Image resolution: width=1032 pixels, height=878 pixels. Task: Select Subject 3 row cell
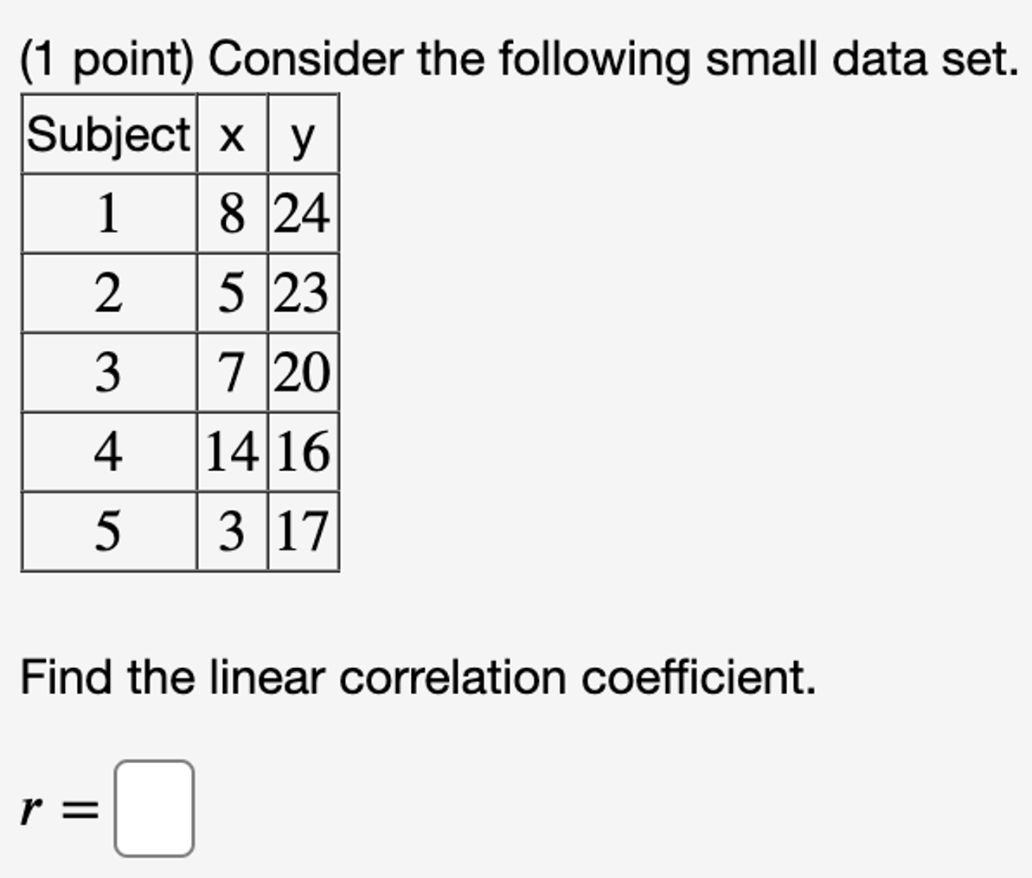coord(110,370)
